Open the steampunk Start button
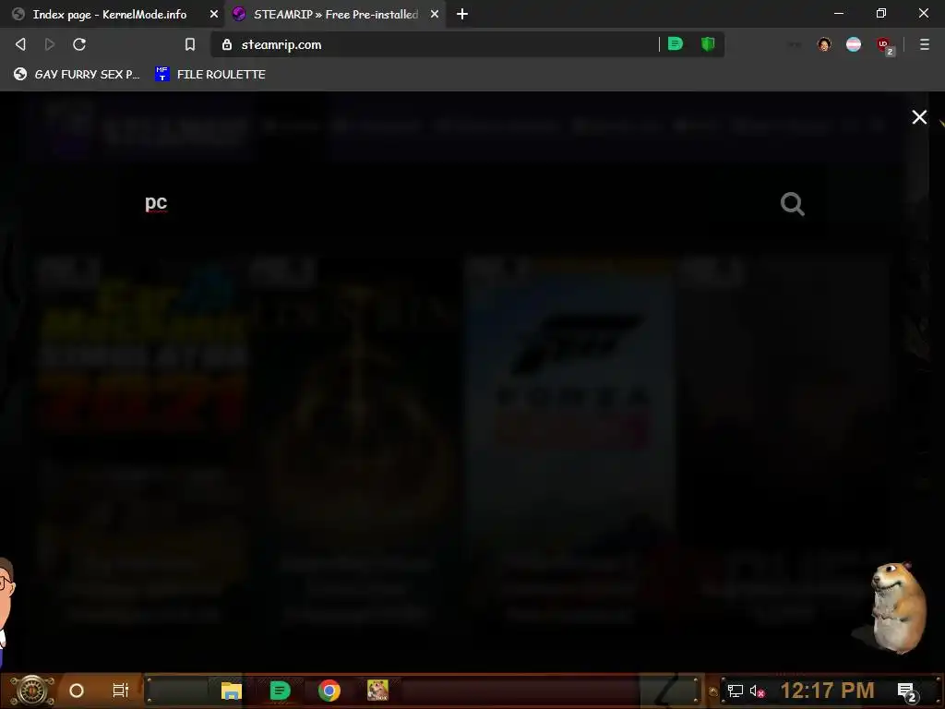This screenshot has width=945, height=709. tap(31, 691)
